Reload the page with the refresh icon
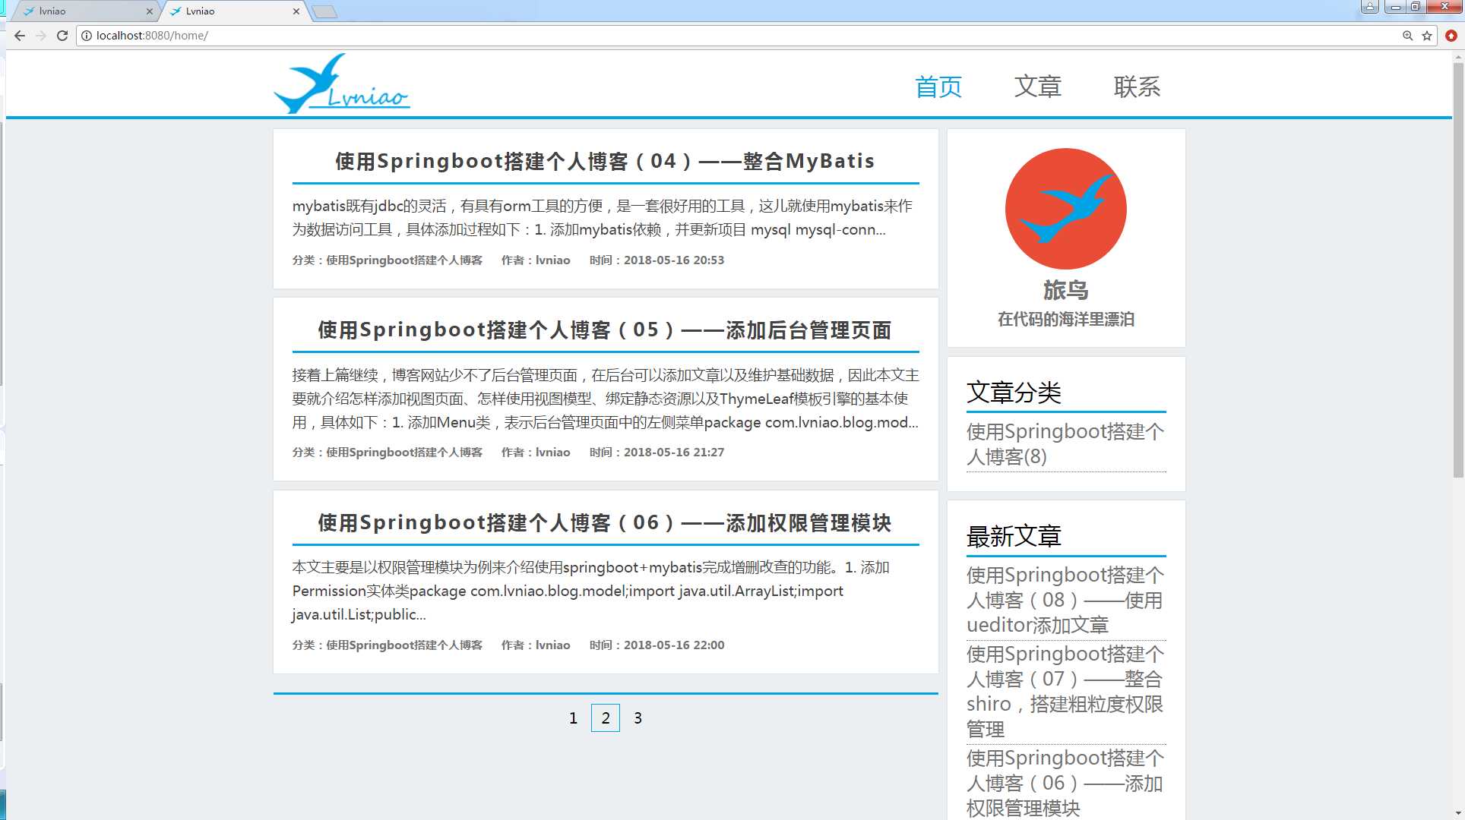1465x820 pixels. point(62,36)
